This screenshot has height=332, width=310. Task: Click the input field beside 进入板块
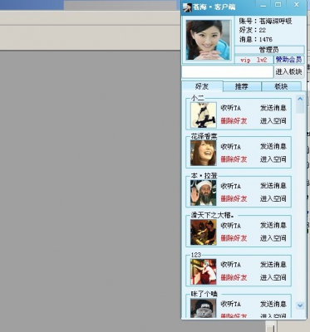pyautogui.click(x=228, y=72)
